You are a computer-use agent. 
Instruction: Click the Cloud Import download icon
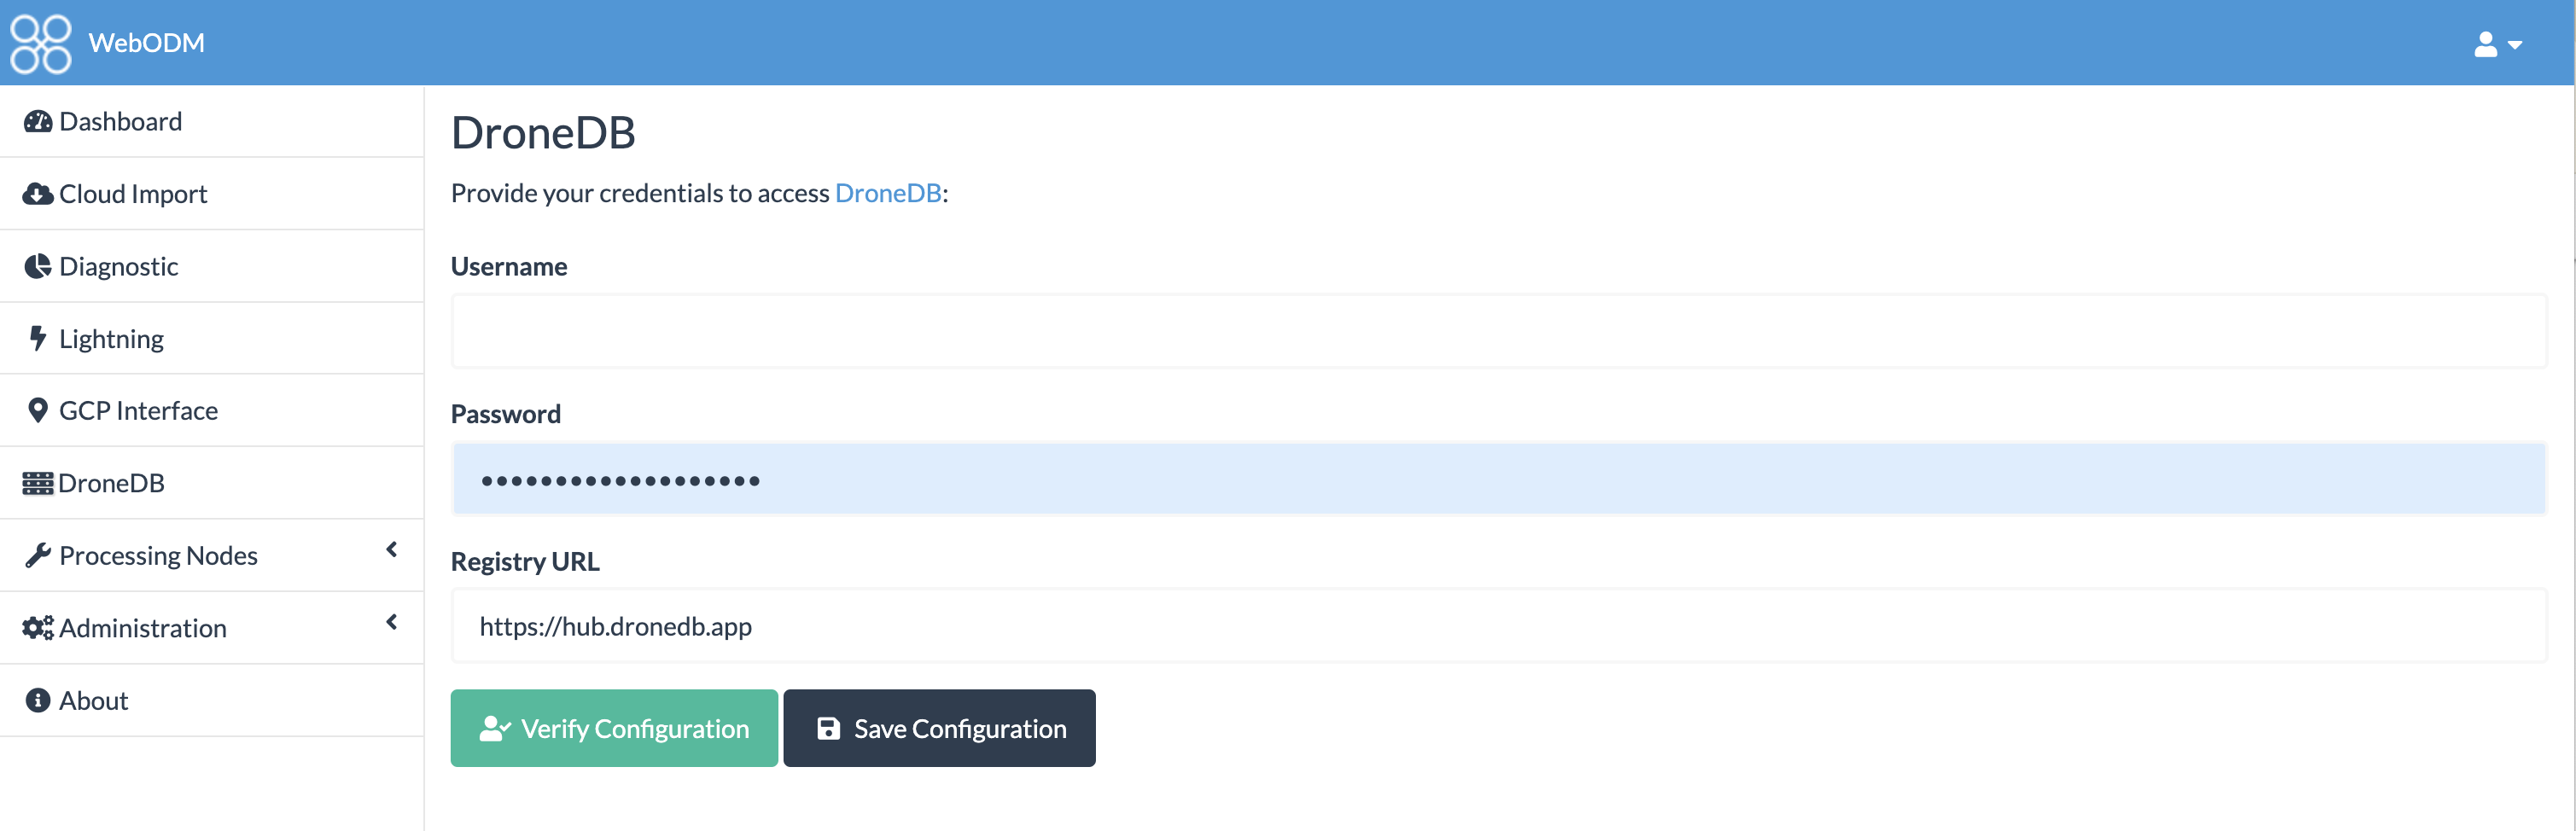38,194
